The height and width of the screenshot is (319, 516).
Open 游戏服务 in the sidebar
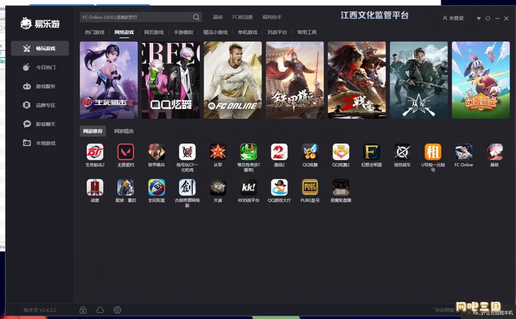[x=40, y=86]
